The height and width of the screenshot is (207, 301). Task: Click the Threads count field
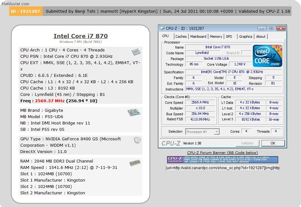click(x=276, y=131)
